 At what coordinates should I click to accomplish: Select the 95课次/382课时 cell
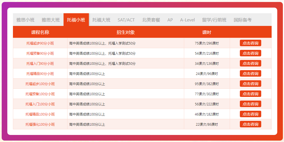[x=207, y=84]
